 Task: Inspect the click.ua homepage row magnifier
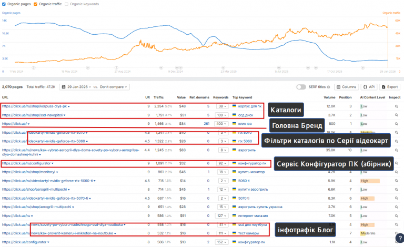(x=397, y=124)
